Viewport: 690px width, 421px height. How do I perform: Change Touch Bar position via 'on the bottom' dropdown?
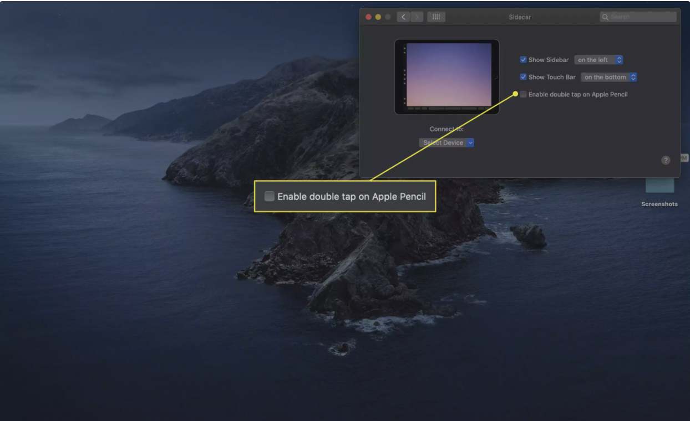607,77
